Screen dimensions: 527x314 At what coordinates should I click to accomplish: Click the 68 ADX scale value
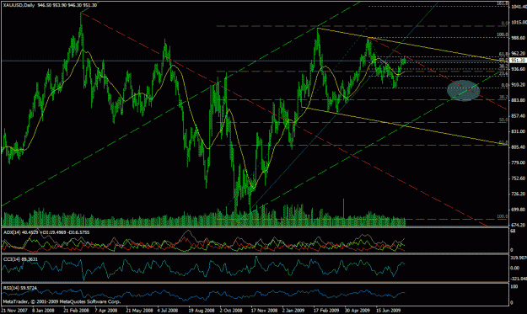pyautogui.click(x=513, y=232)
